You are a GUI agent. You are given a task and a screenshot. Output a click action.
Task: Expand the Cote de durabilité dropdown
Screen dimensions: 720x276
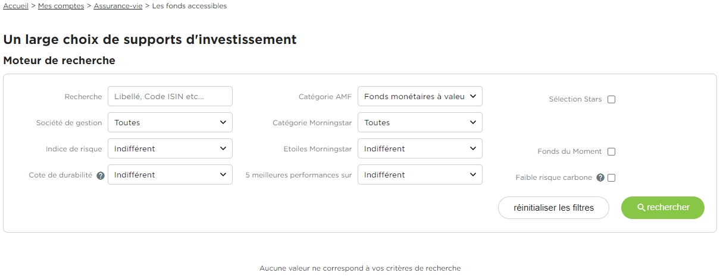170,175
